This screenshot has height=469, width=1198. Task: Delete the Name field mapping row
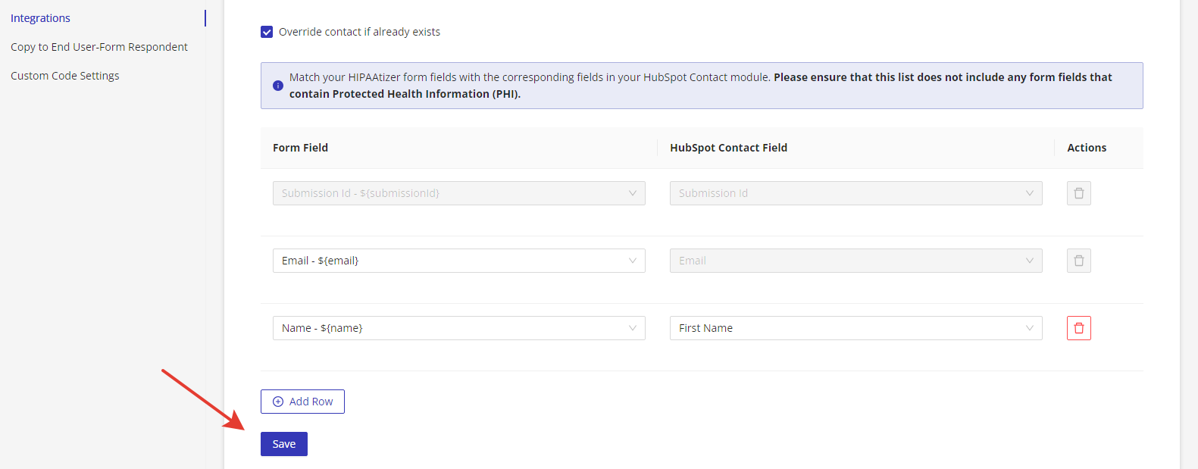pyautogui.click(x=1078, y=328)
